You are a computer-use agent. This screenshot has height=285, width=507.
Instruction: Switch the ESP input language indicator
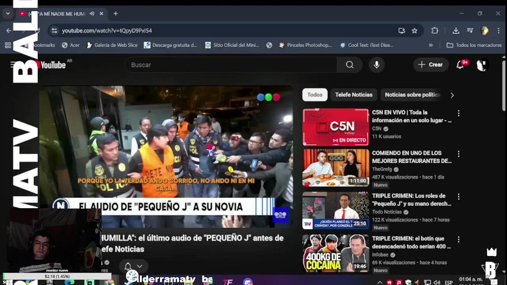[x=448, y=282]
